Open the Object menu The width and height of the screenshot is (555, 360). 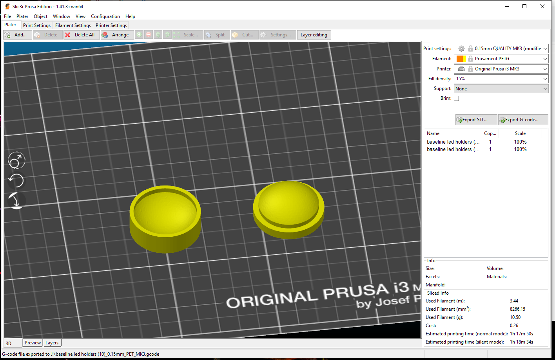pyautogui.click(x=40, y=16)
